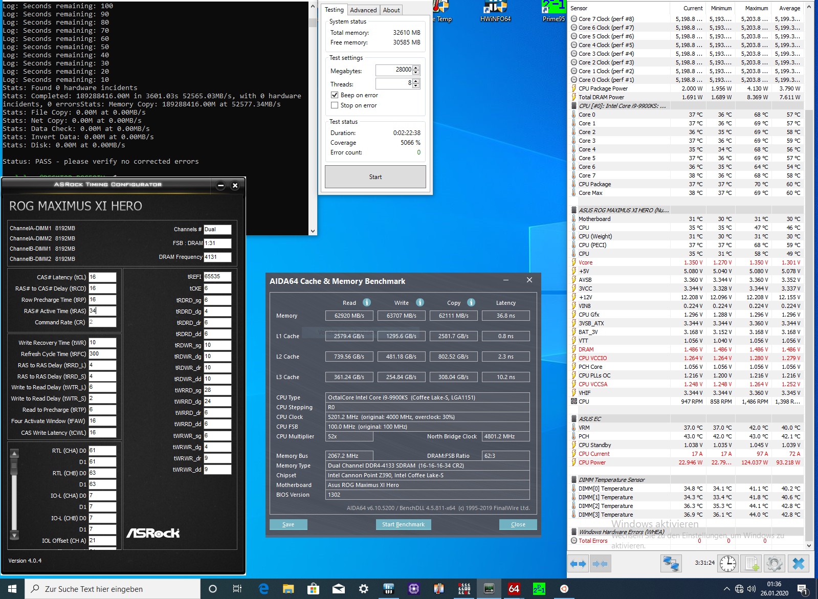Collapse CPU [#0] Intel Core i9-9900KS group
The width and height of the screenshot is (818, 599).
point(574,106)
